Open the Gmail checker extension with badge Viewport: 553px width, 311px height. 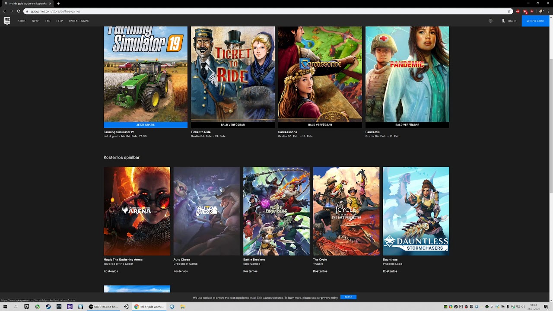525,11
